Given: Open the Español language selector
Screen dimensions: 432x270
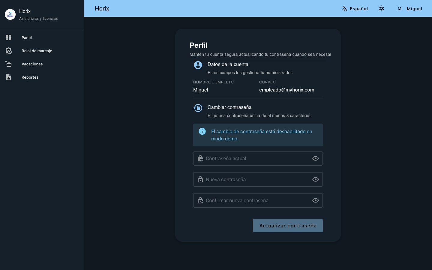Looking at the screenshot, I should point(355,8).
